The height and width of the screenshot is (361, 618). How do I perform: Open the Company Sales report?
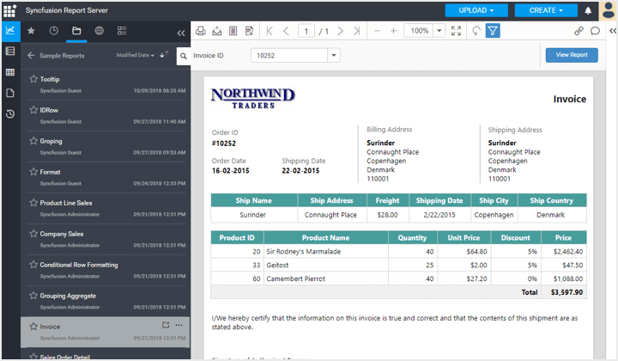tap(62, 234)
